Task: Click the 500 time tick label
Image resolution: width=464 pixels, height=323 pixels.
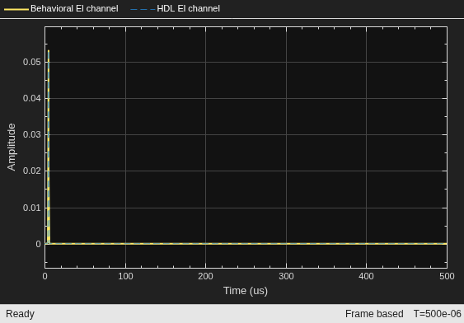Action: [x=447, y=276]
